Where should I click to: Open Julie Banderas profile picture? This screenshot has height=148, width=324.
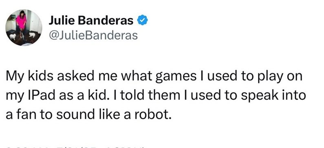(24, 27)
